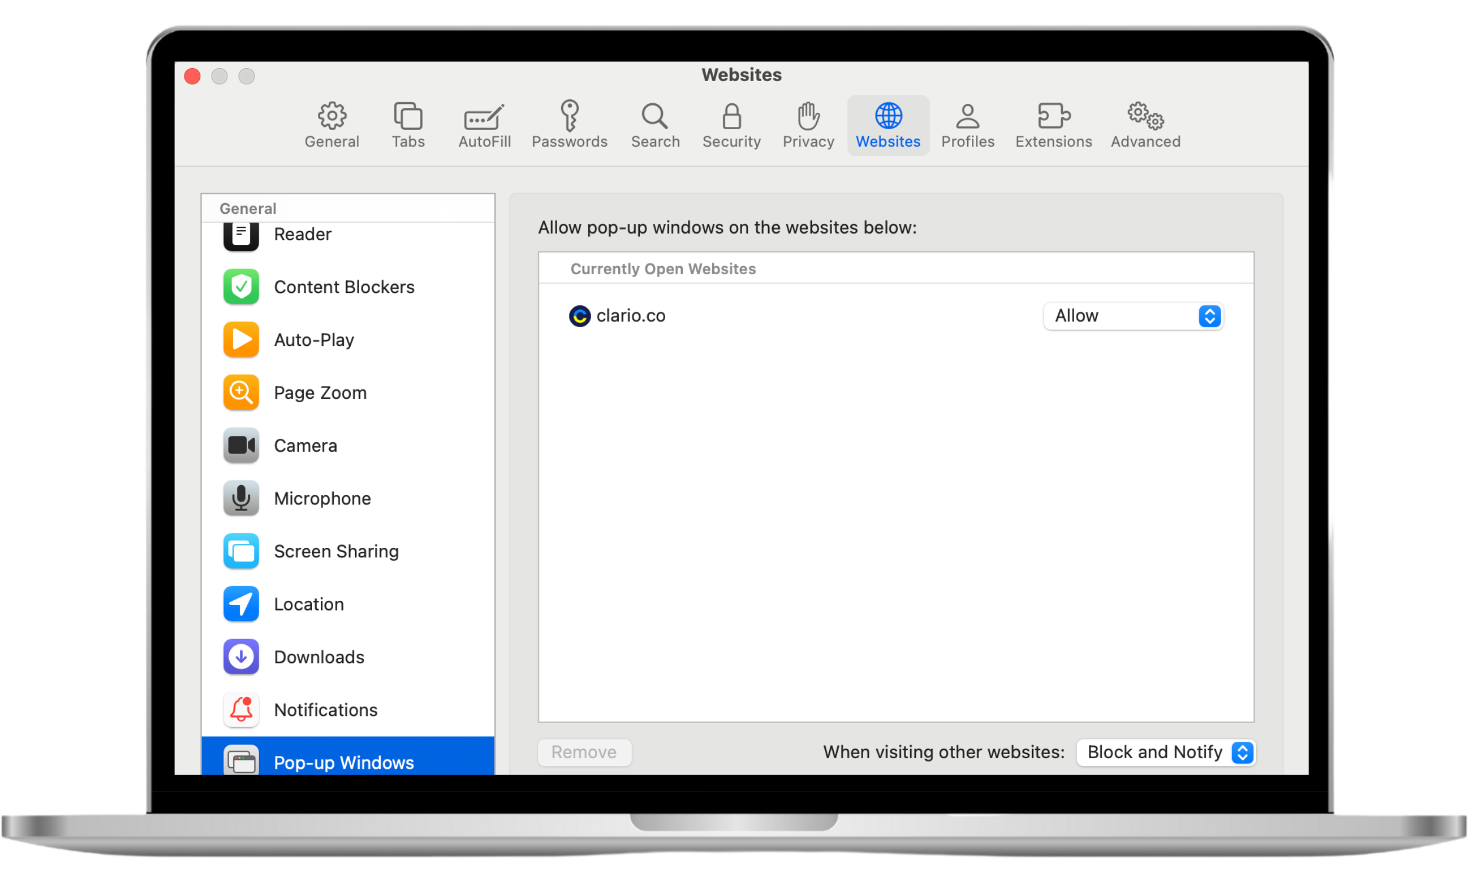Click the Extensions puzzle icon
Screen dimensions: 1469x881
point(1053,125)
